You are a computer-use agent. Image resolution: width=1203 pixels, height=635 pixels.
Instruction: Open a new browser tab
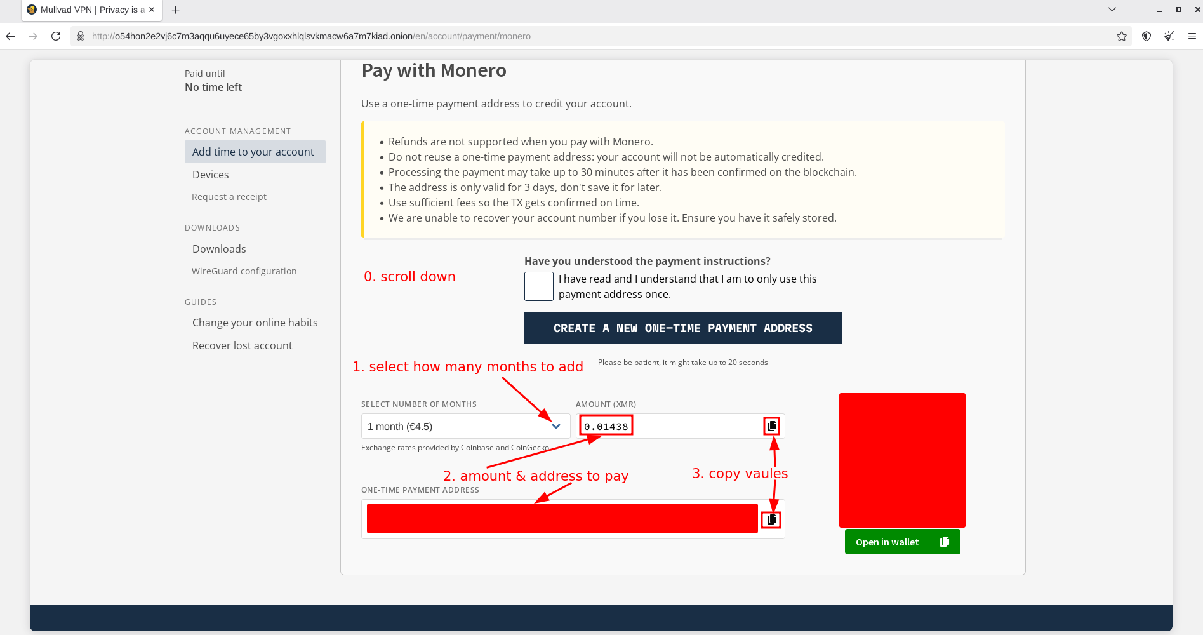176,10
